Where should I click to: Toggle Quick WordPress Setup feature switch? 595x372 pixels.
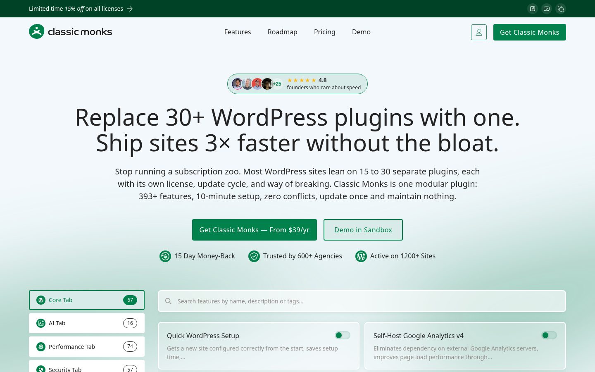click(343, 335)
